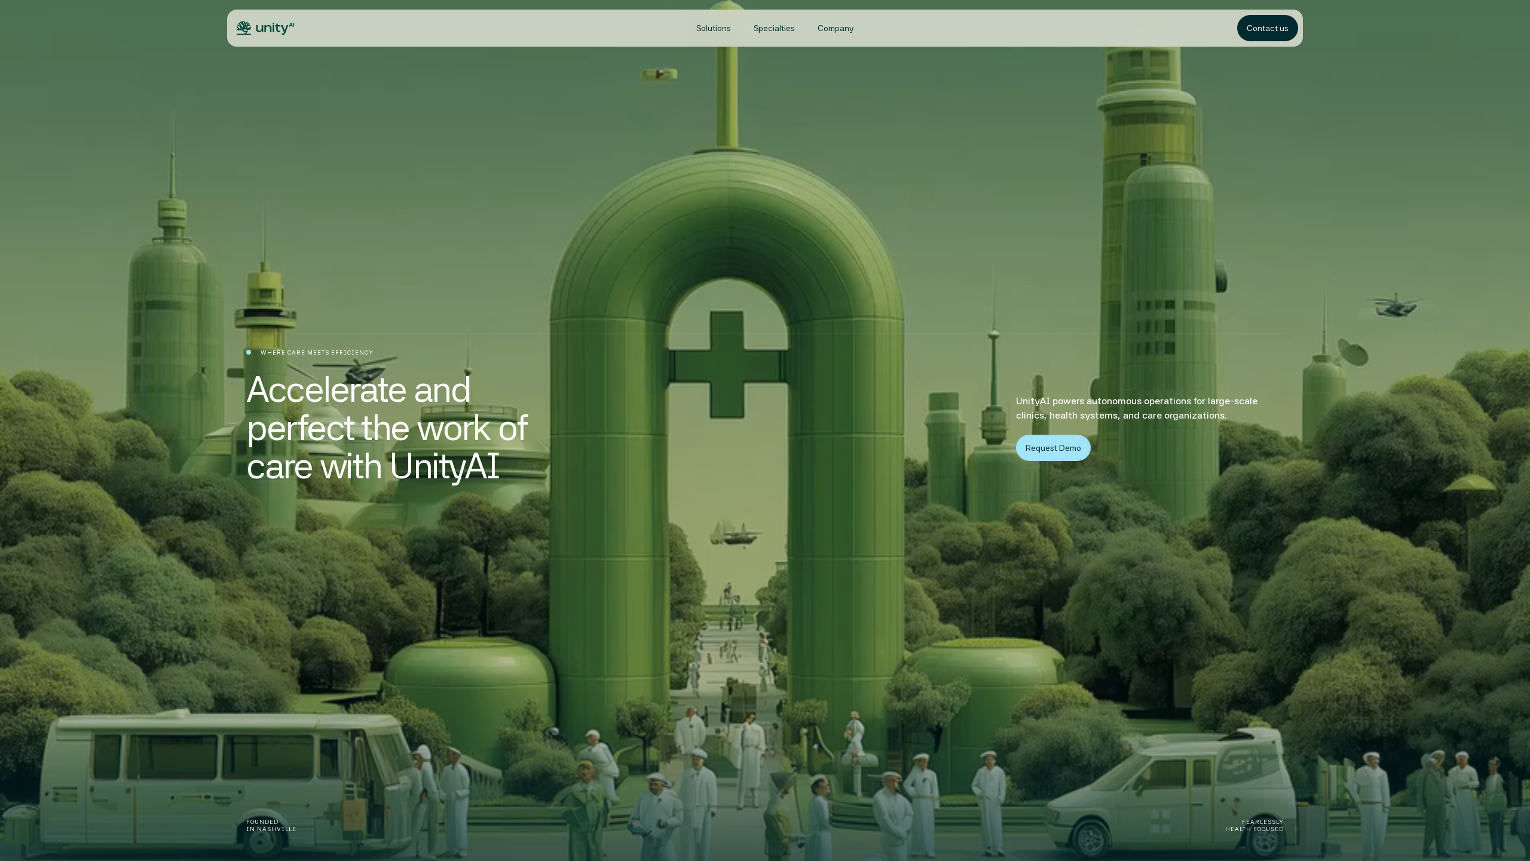Open the Specialties menu
1530x861 pixels.
pos(774,28)
